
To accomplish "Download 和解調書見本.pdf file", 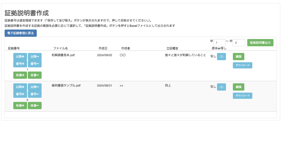I will (242, 66).
